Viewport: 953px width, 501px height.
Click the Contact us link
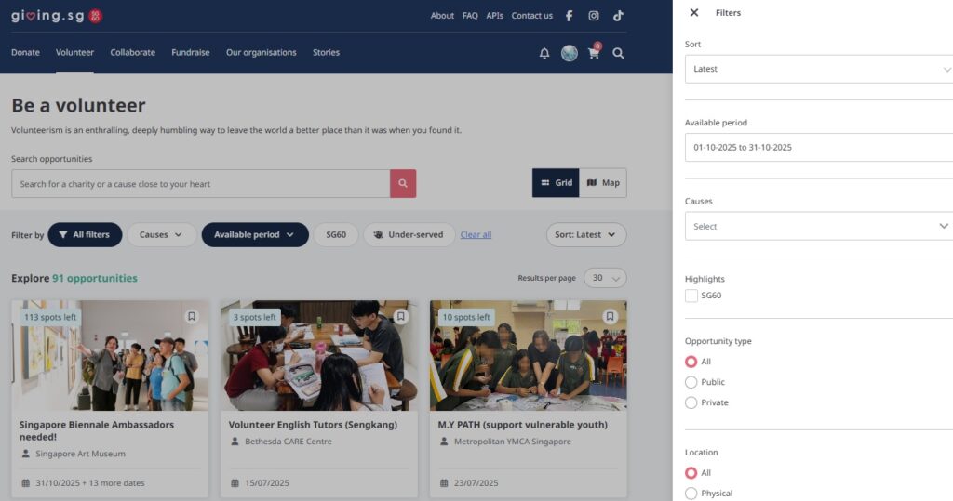pyautogui.click(x=531, y=16)
